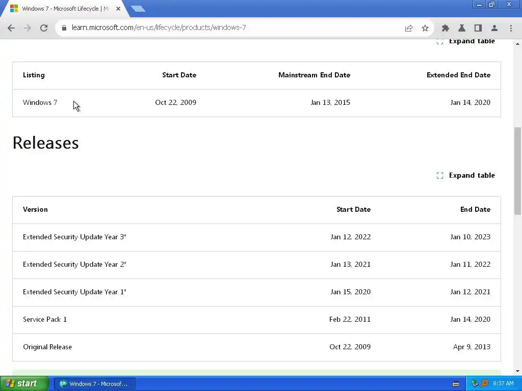This screenshot has width=522, height=391.
Task: Activate the Windows 7 - Microsoft taskbar button
Action: pyautogui.click(x=94, y=384)
